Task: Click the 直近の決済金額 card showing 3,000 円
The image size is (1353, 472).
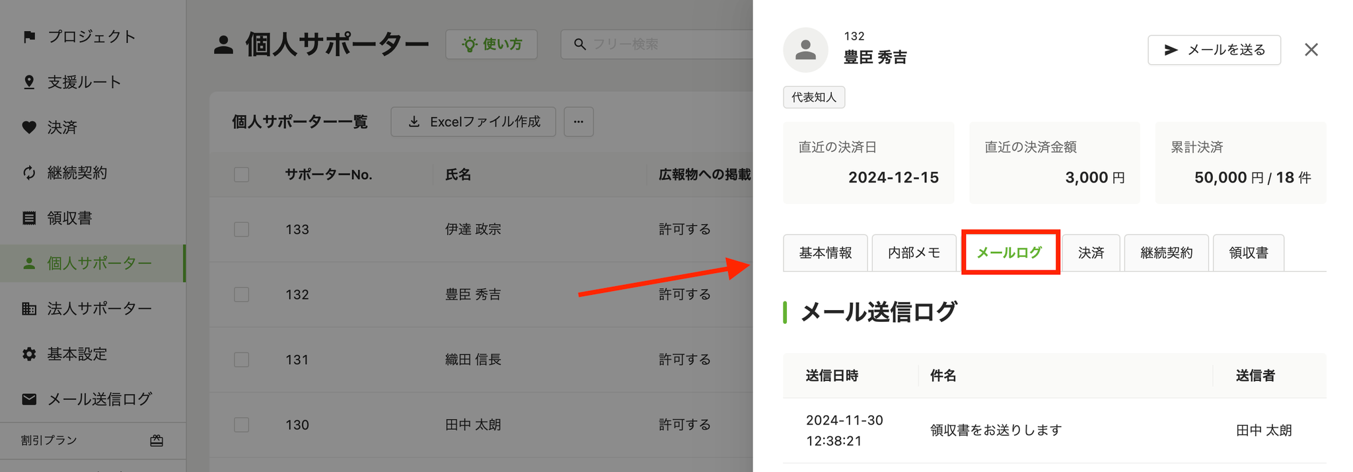Action: 1054,163
